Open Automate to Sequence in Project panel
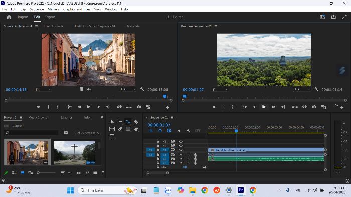Screen dimensions: 351x197 point(79,172)
